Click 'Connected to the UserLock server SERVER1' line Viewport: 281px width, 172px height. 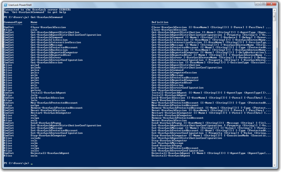tap(37, 10)
